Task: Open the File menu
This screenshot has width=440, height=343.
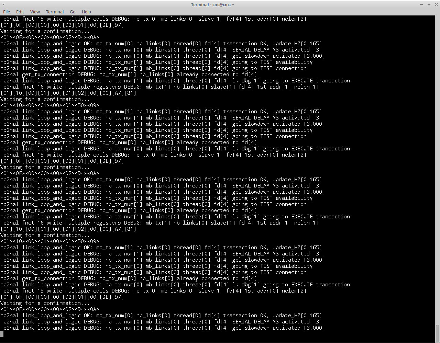Action: pyautogui.click(x=7, y=12)
